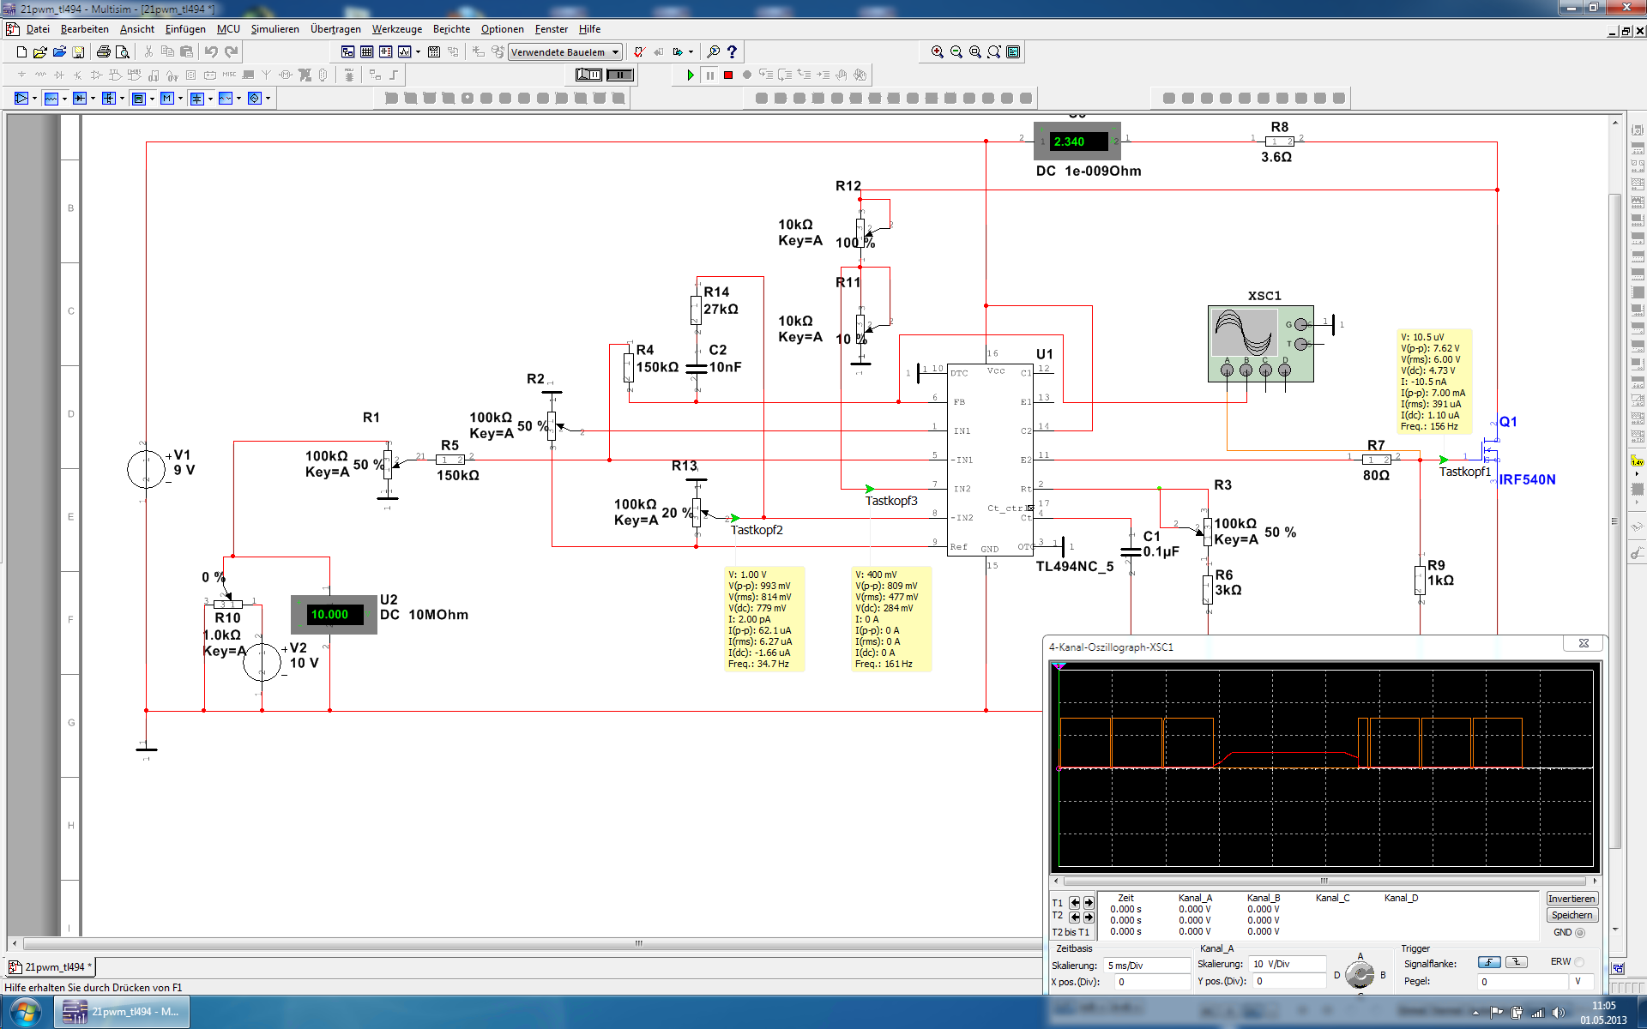Open the find examples magnifier icon
This screenshot has height=1029, width=1647.
click(x=713, y=52)
